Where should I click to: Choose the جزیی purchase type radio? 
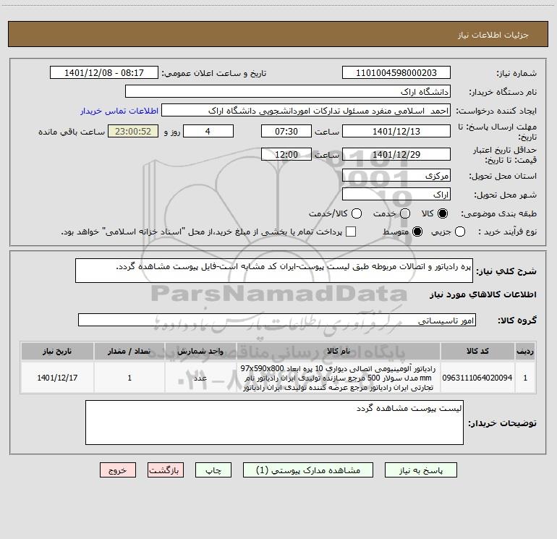point(460,232)
